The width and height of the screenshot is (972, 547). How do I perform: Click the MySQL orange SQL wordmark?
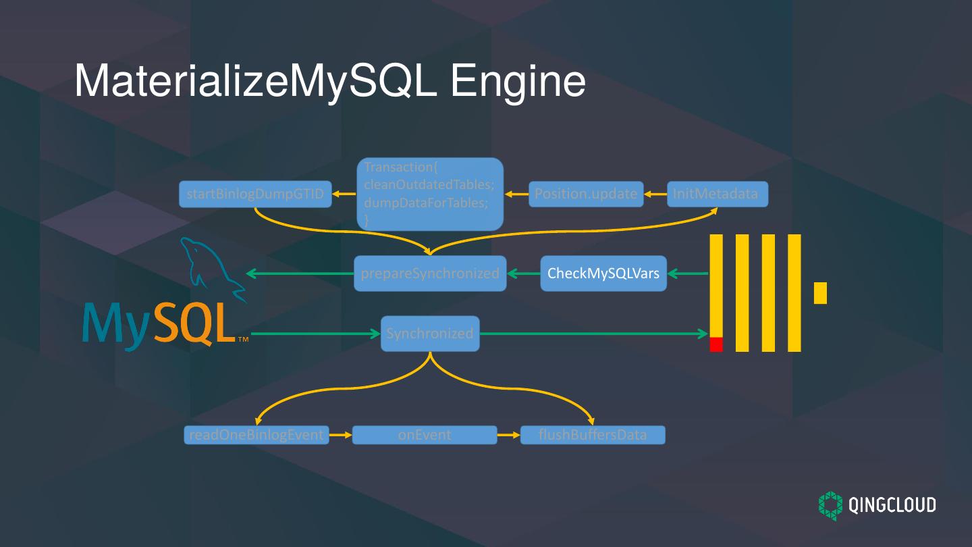tap(195, 325)
